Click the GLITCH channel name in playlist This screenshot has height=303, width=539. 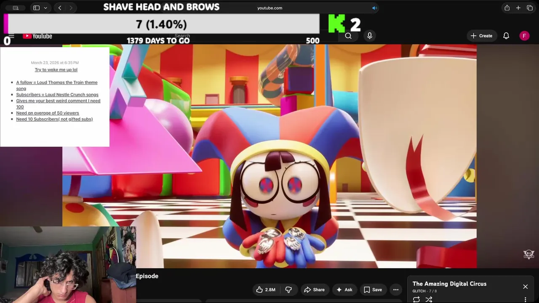pos(419,291)
